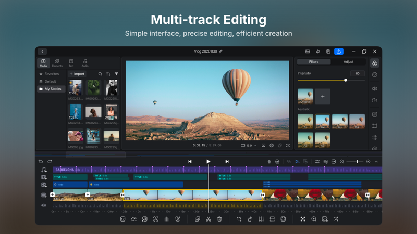Select the Original filter thumbnail
417x234 pixels.
point(305,96)
